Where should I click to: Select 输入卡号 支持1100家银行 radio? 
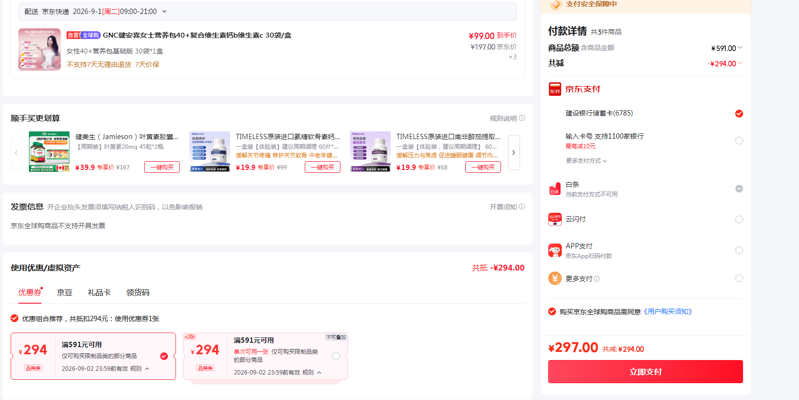pos(739,141)
